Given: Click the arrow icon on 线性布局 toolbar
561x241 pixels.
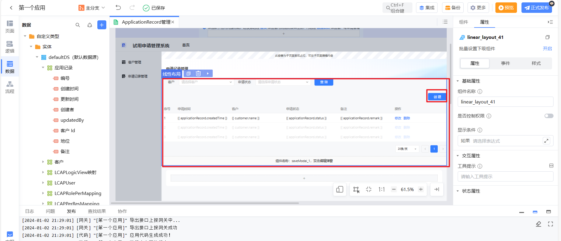Looking at the screenshot, I should [208, 74].
